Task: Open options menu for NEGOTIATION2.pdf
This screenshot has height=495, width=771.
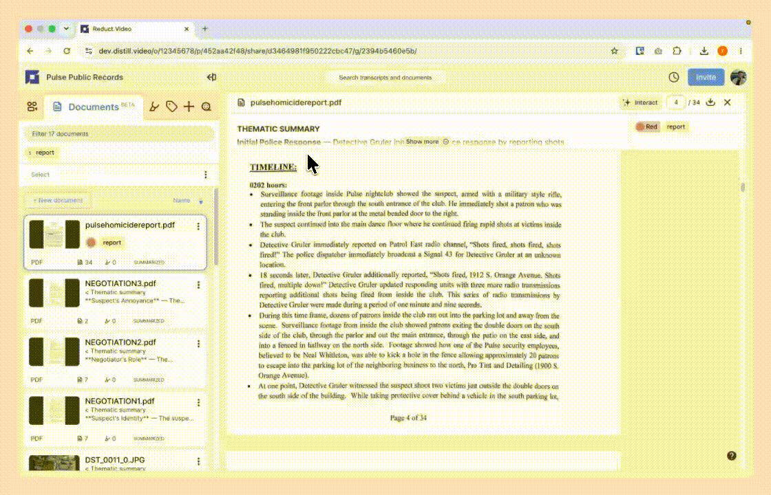Action: (198, 344)
